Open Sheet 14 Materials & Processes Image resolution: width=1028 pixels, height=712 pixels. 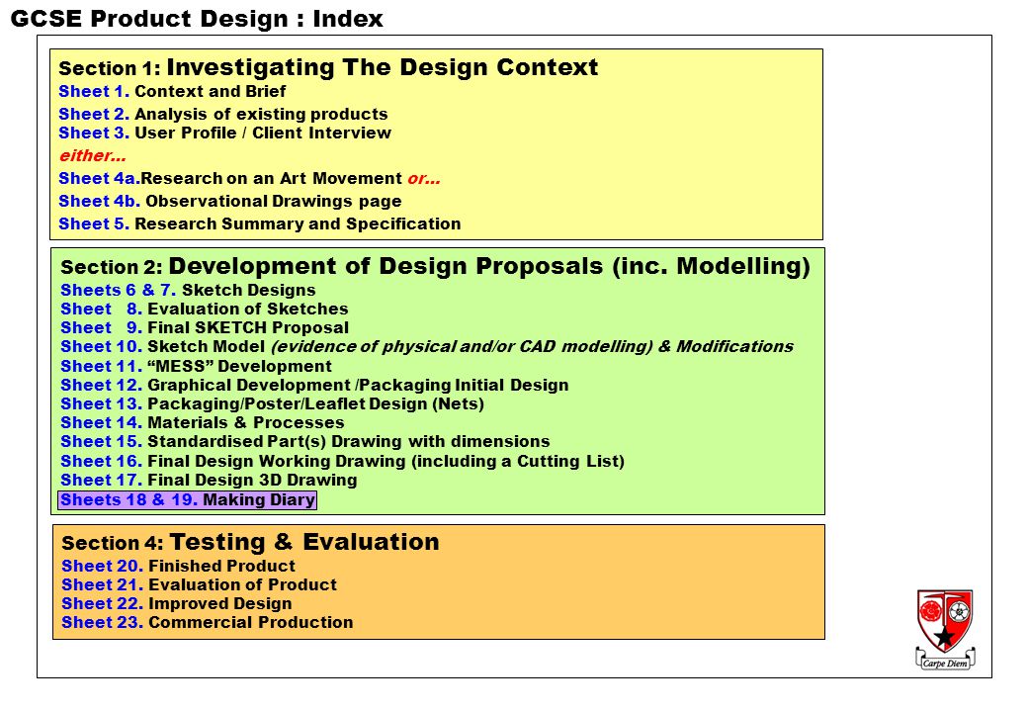203,423
